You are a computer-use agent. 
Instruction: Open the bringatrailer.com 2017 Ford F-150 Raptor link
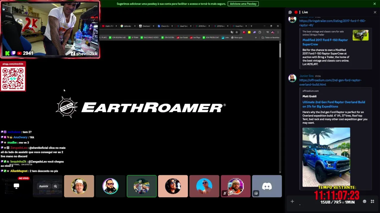(x=332, y=23)
